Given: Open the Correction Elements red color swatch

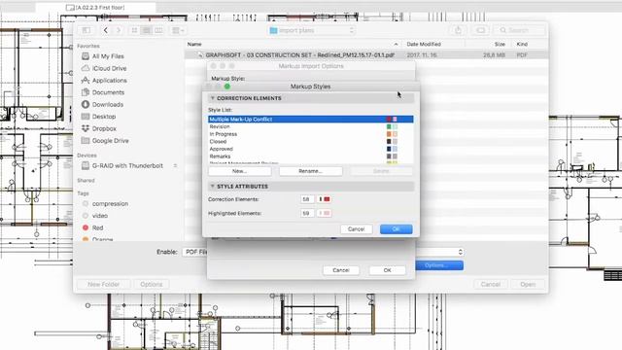Looking at the screenshot, I should coord(324,199).
